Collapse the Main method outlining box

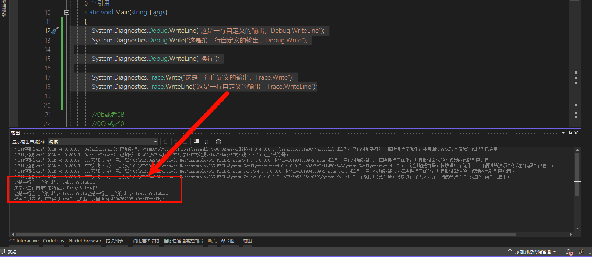click(67, 13)
